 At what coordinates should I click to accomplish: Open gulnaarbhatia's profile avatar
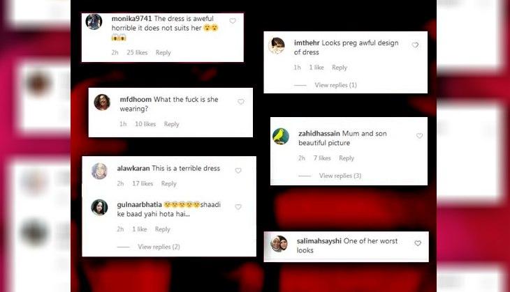coord(99,207)
